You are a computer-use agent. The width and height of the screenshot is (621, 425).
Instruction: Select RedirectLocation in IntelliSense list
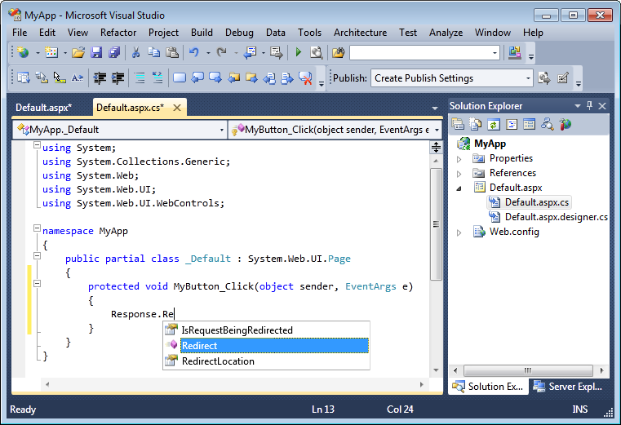pyautogui.click(x=266, y=361)
